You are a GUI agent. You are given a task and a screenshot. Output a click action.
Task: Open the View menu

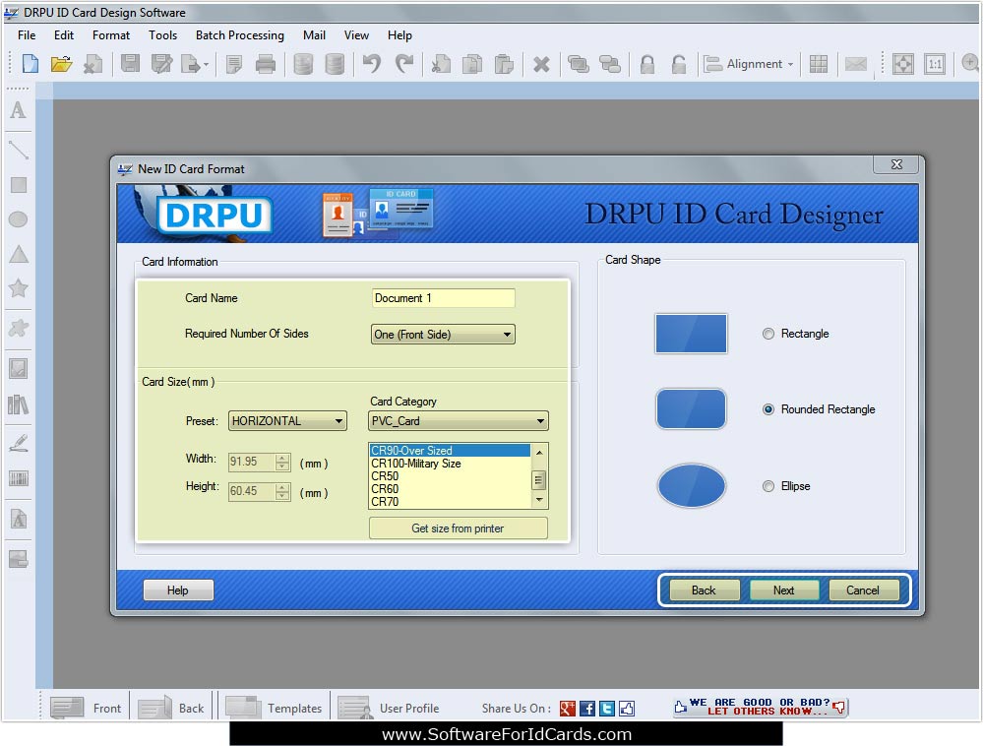[x=356, y=35]
